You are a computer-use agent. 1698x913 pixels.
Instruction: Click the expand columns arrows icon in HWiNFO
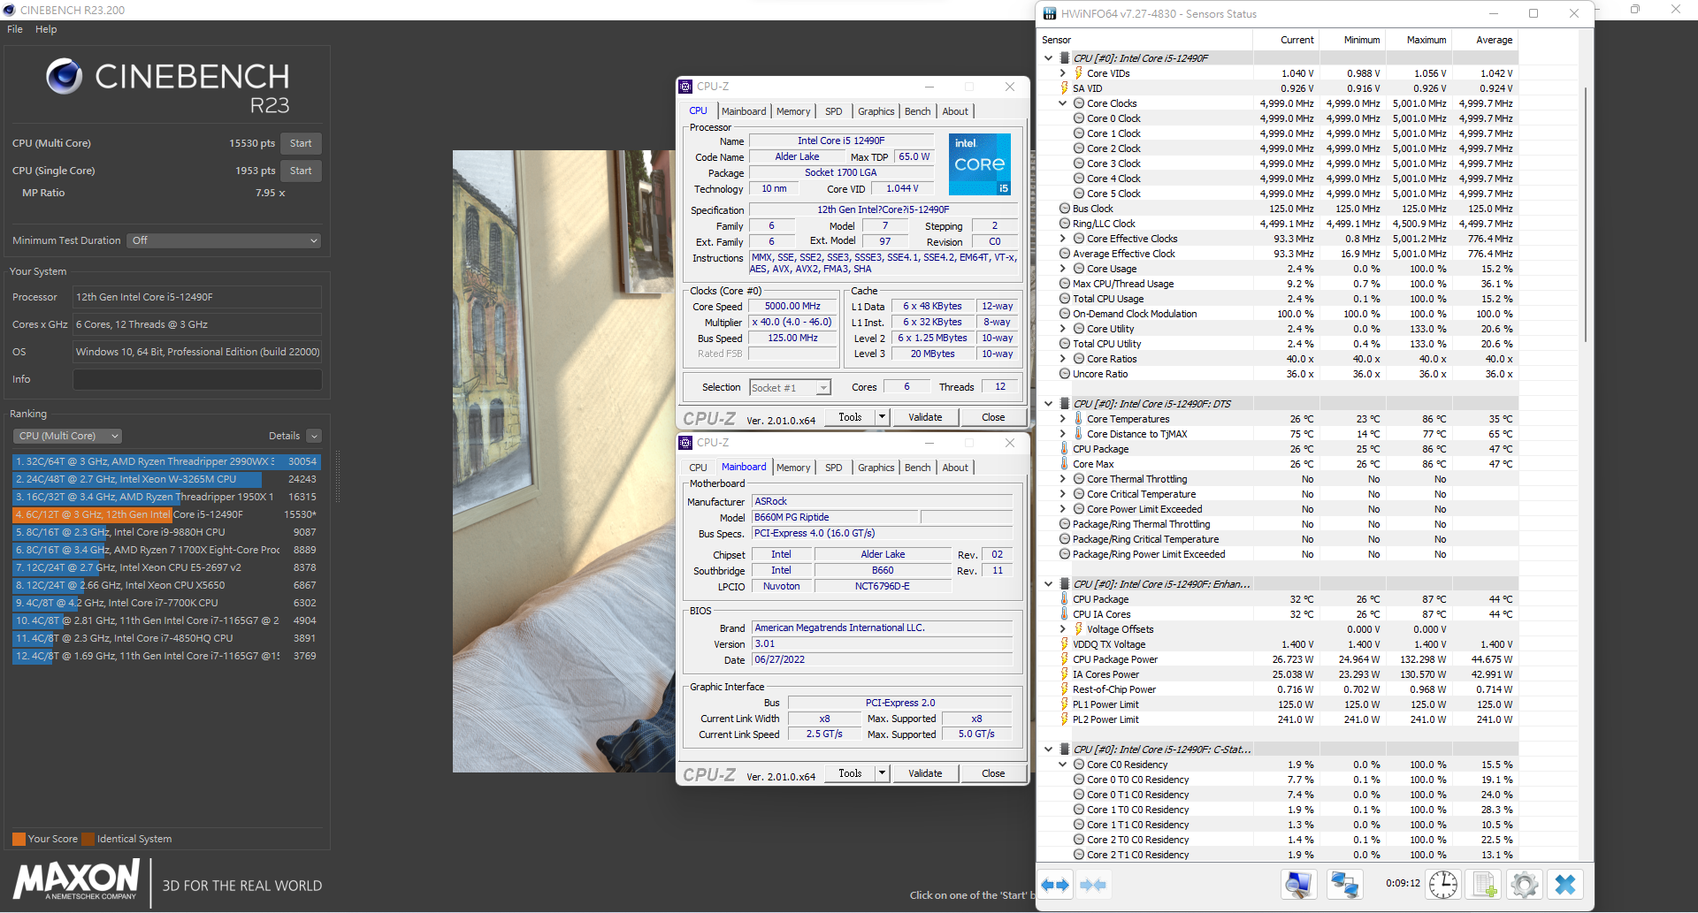1056,885
